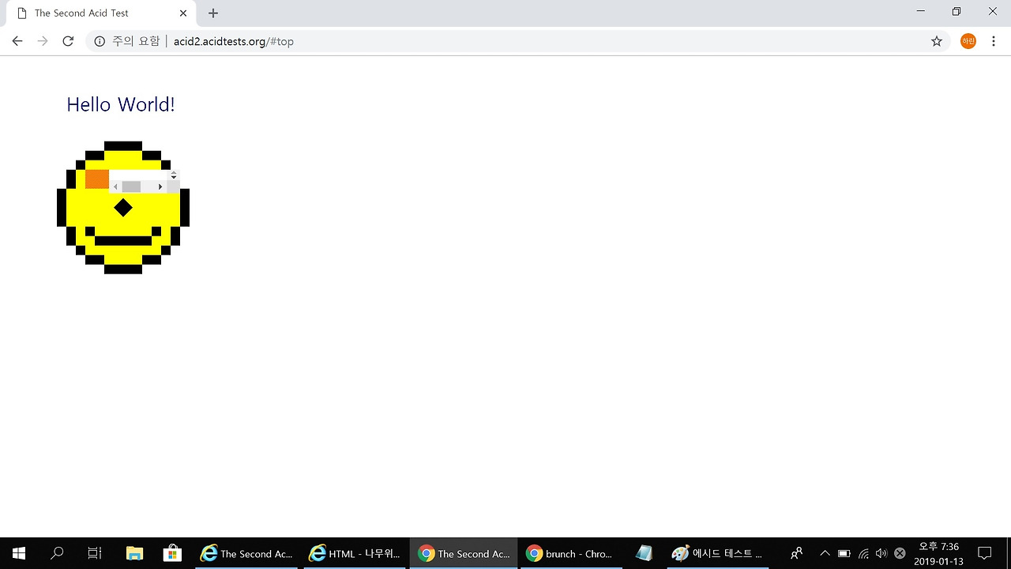This screenshot has width=1011, height=569.
Task: Go back to the previous page
Action: pyautogui.click(x=17, y=41)
